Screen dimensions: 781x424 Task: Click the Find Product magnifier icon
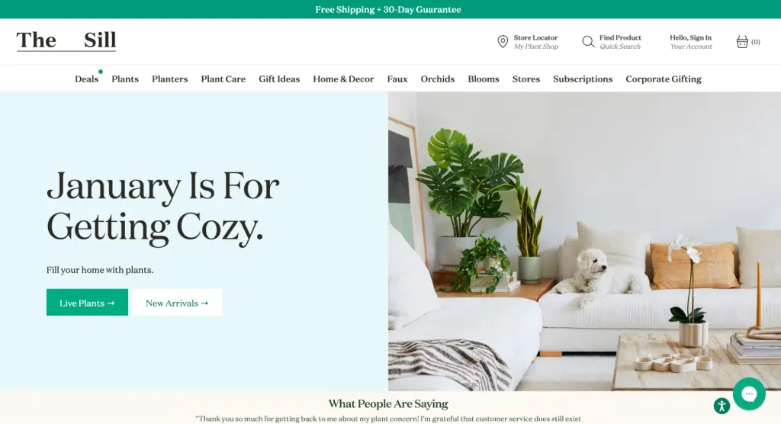(x=588, y=42)
